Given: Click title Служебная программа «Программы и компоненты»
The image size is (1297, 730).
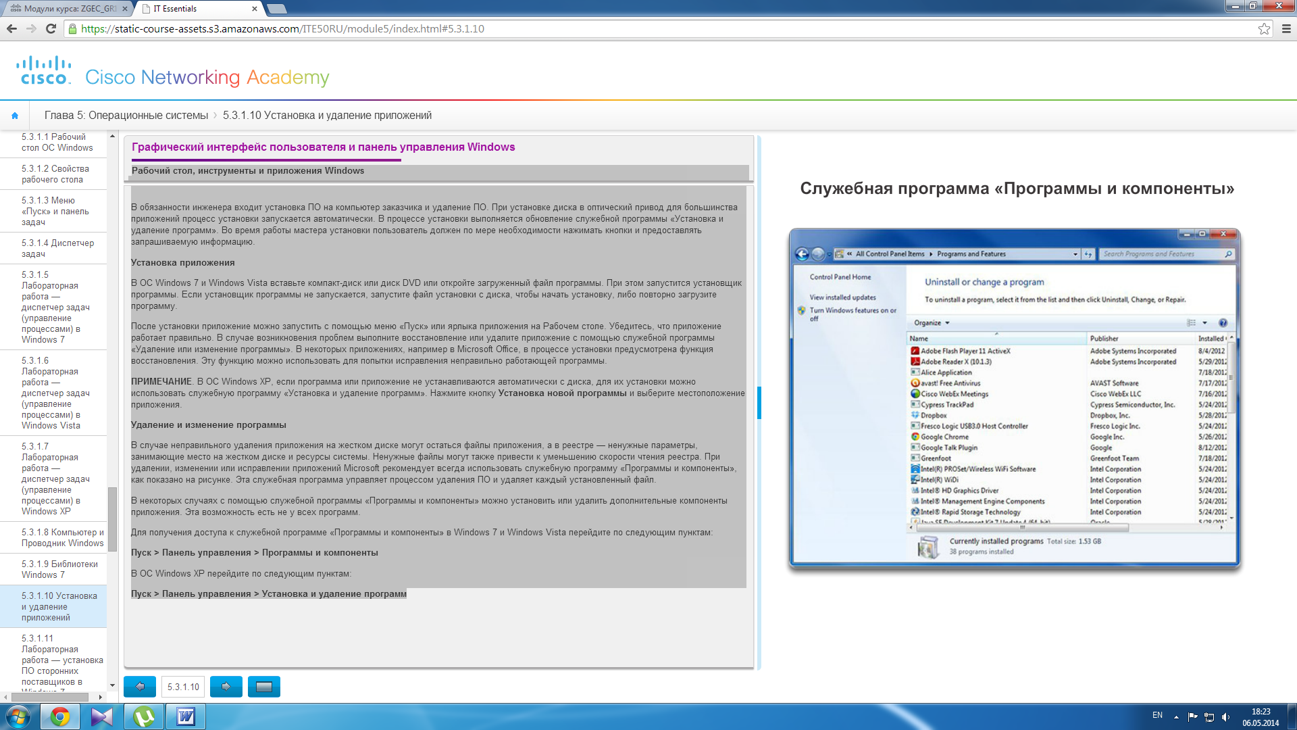Looking at the screenshot, I should [1017, 189].
